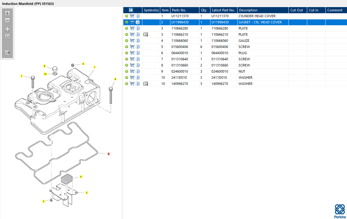The image size is (347, 219).
Task: Click the Qty. column header
Action: tap(204, 10)
